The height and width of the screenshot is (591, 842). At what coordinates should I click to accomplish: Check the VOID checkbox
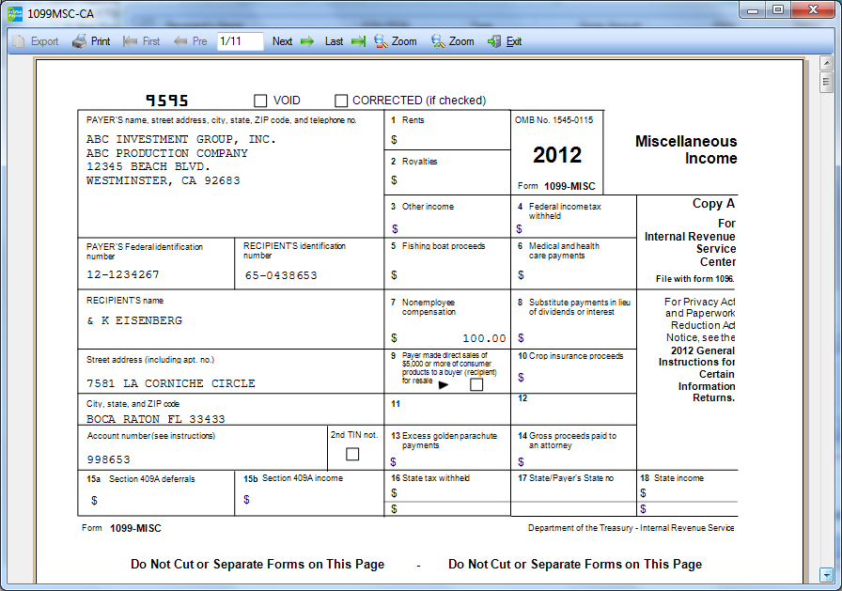pyautogui.click(x=260, y=101)
